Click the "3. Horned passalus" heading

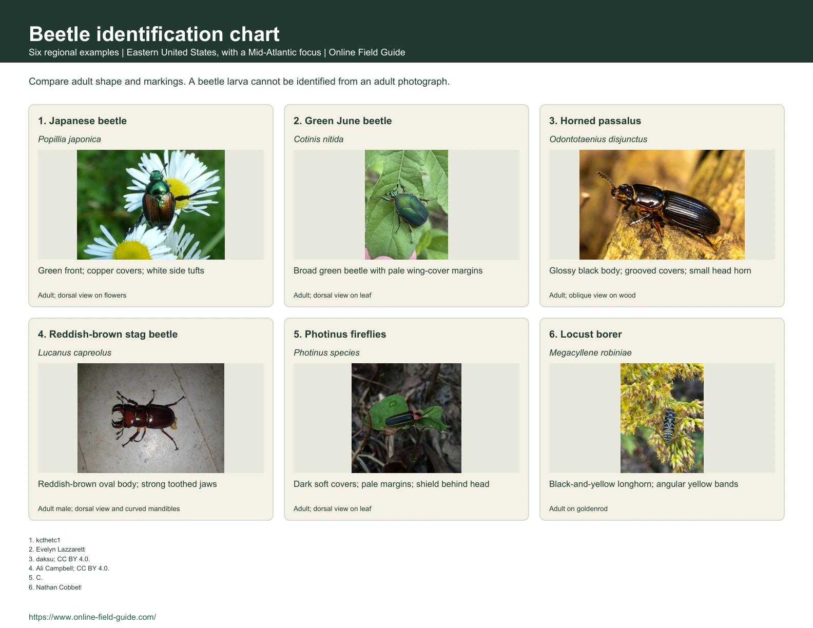595,121
